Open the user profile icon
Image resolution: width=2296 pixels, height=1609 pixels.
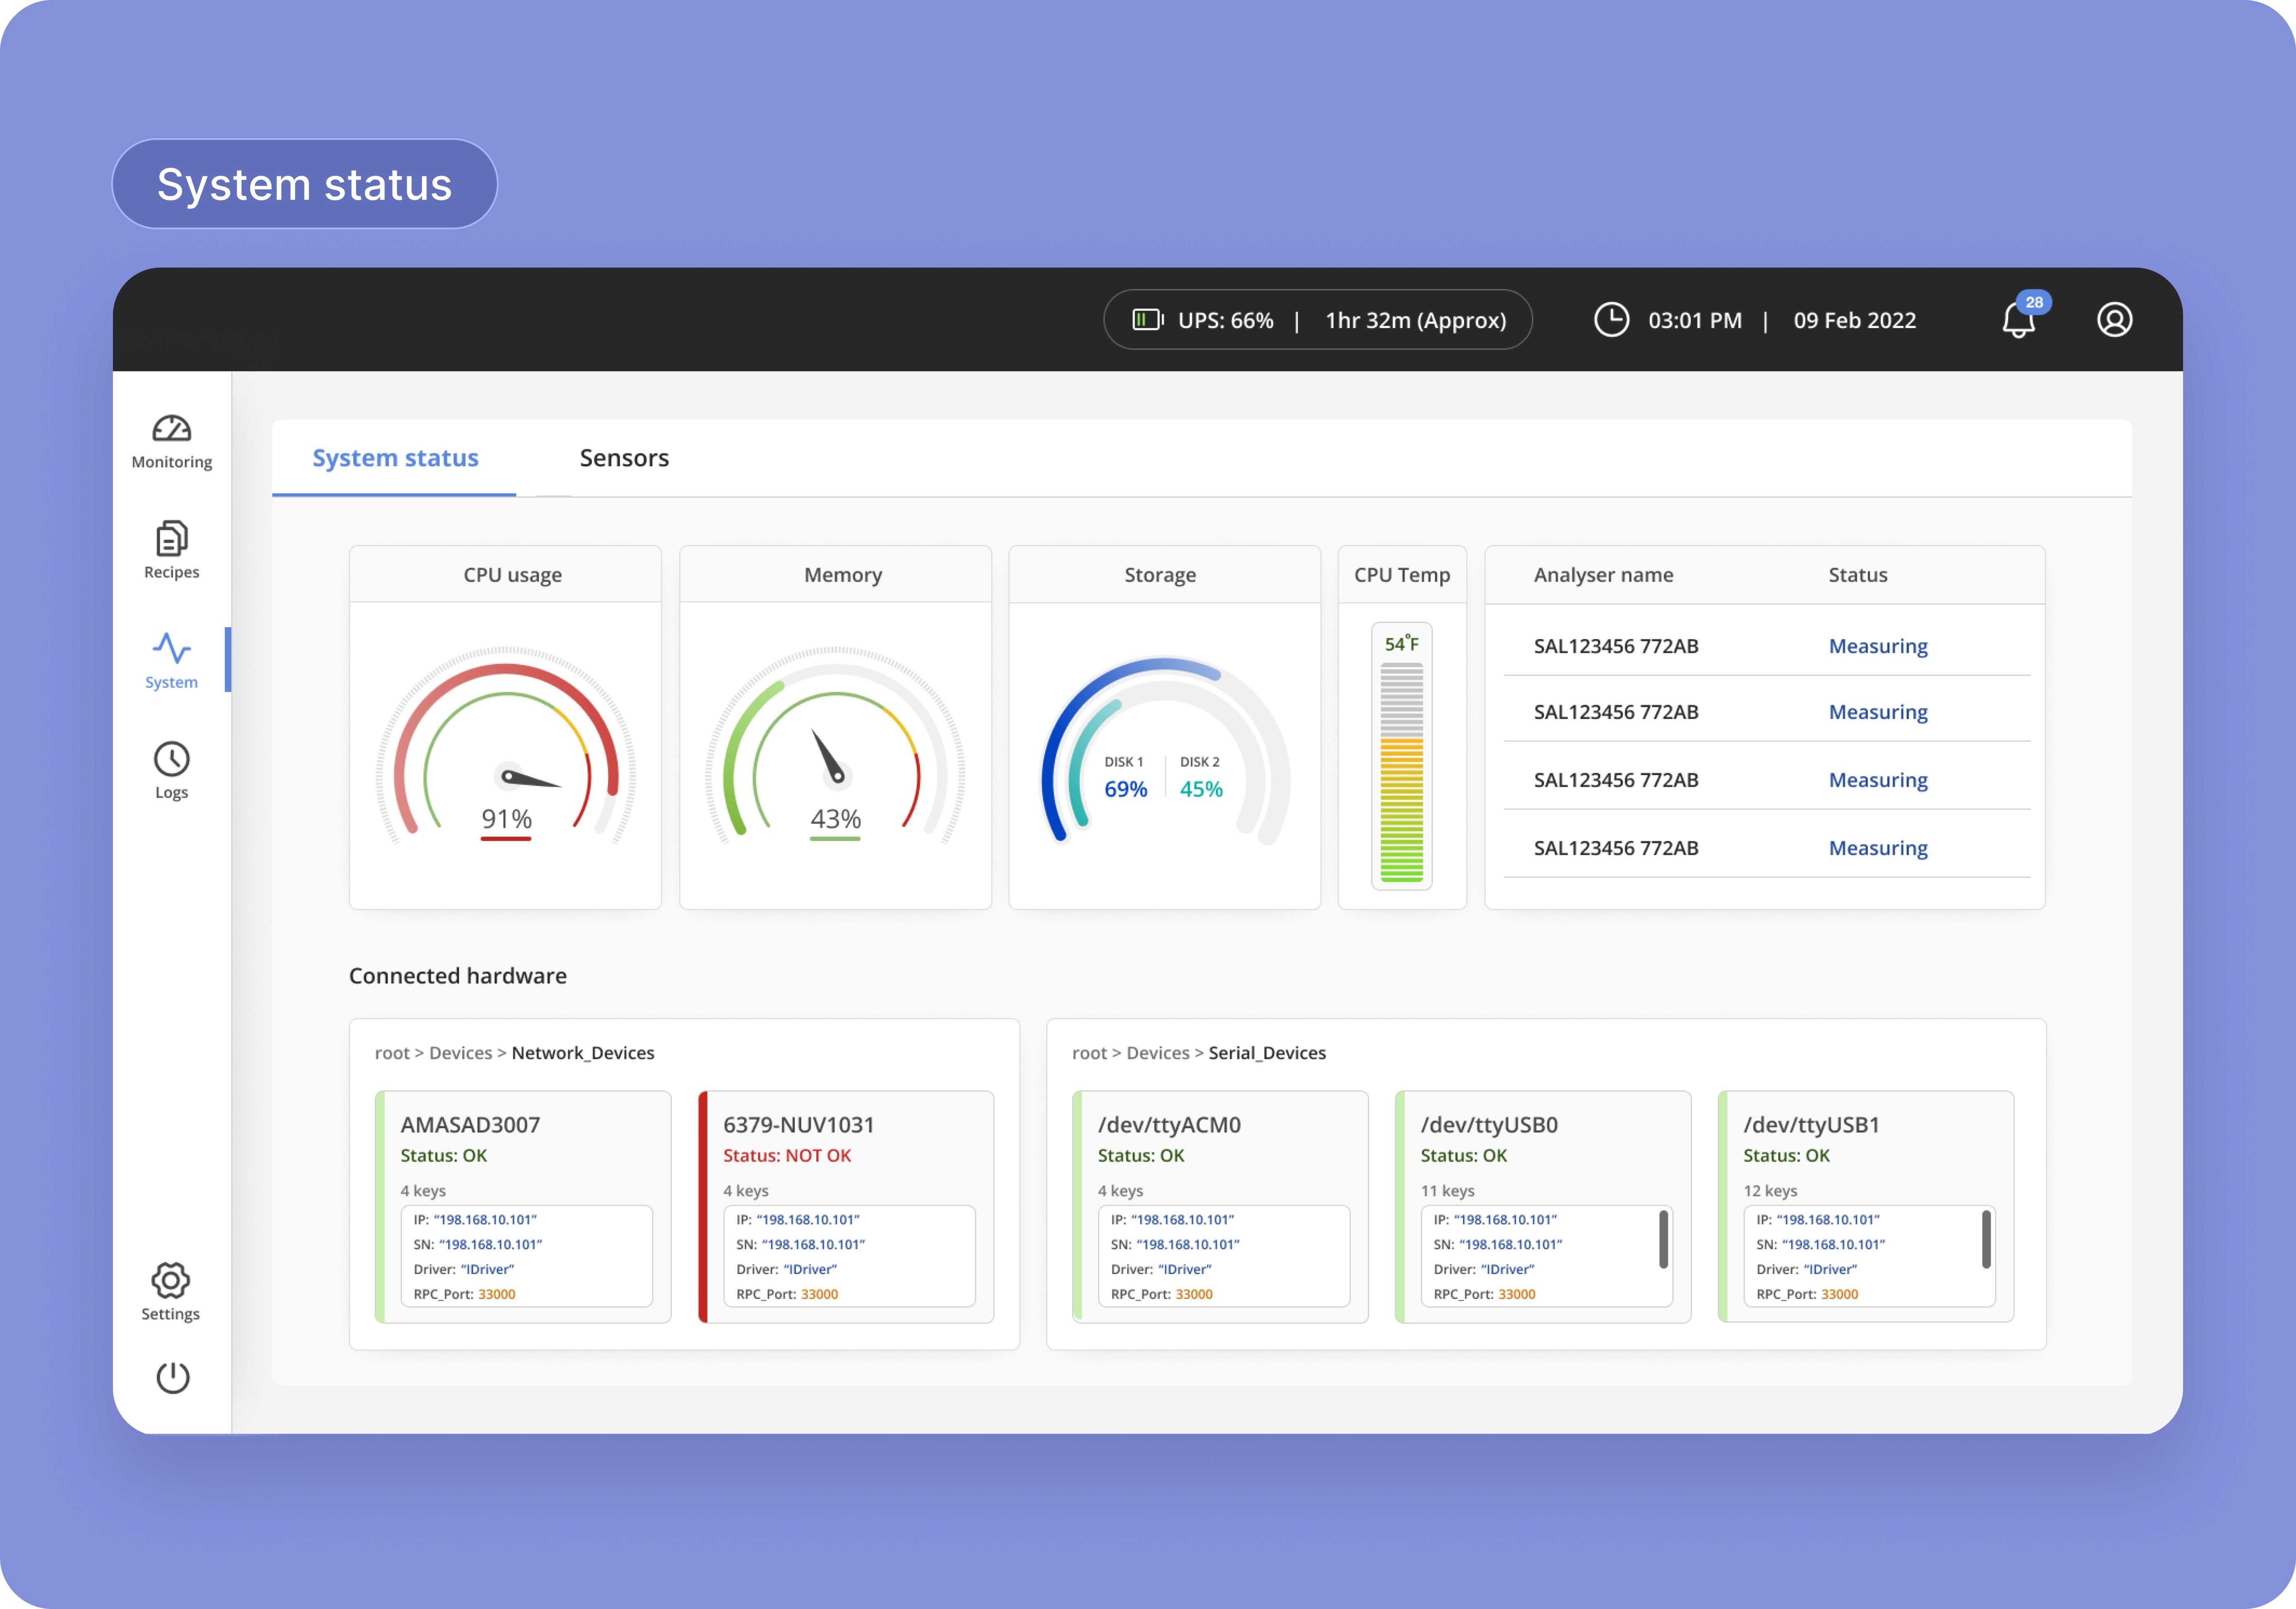(x=2114, y=320)
